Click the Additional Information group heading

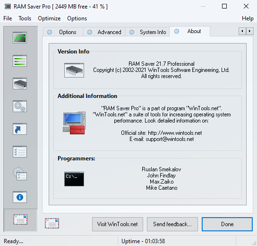pos(87,96)
